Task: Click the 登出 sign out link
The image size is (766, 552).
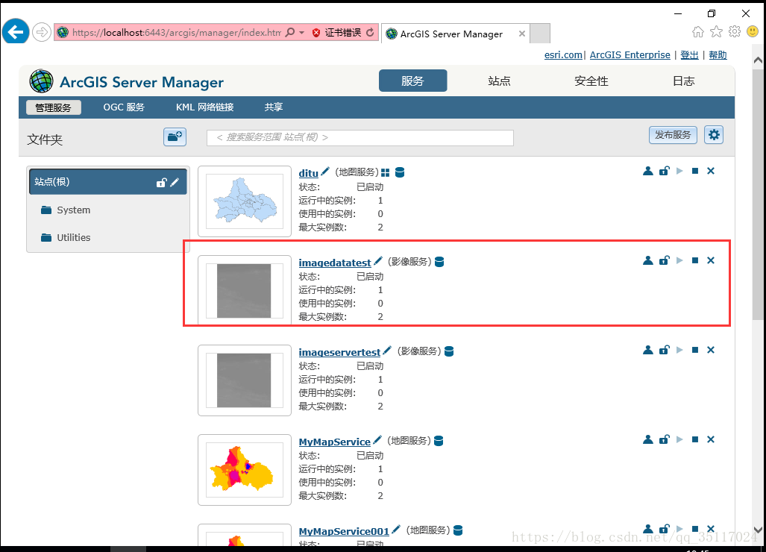Action: [x=689, y=54]
